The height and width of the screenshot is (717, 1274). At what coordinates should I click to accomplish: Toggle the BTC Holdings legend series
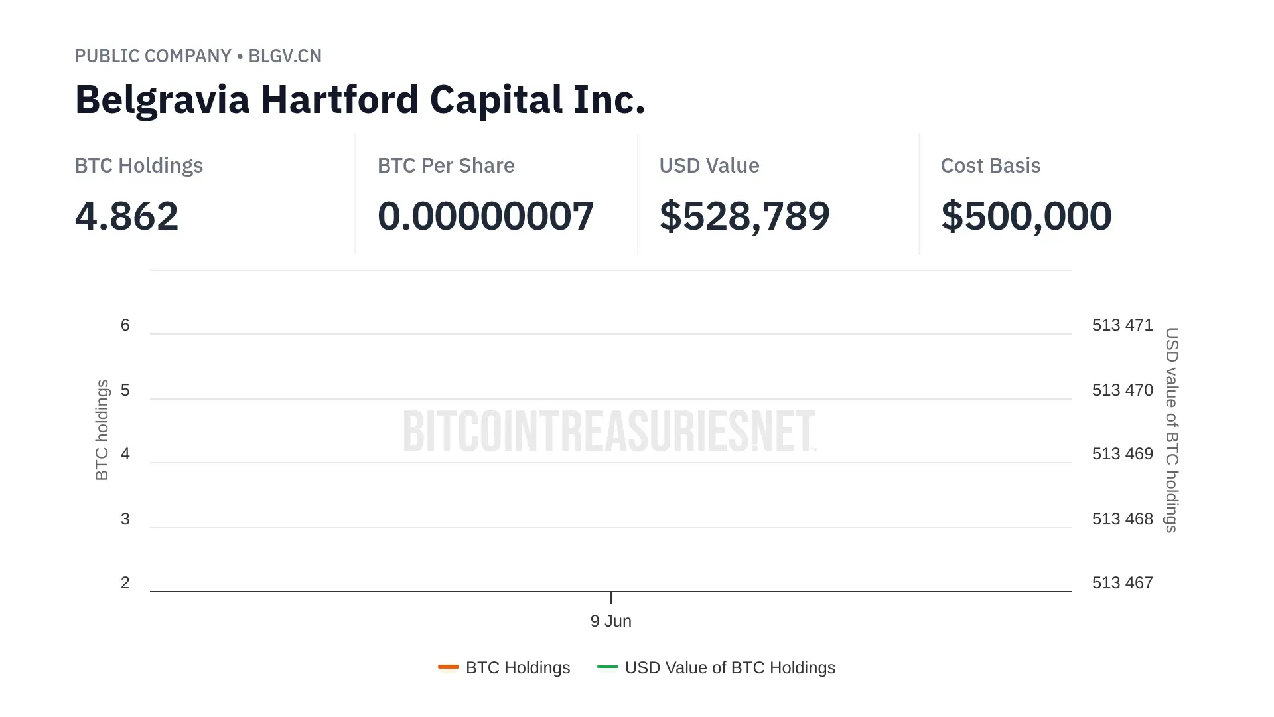coord(518,667)
